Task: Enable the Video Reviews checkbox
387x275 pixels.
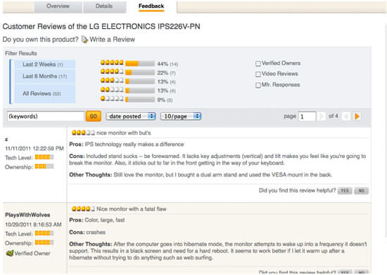Action: pos(258,74)
